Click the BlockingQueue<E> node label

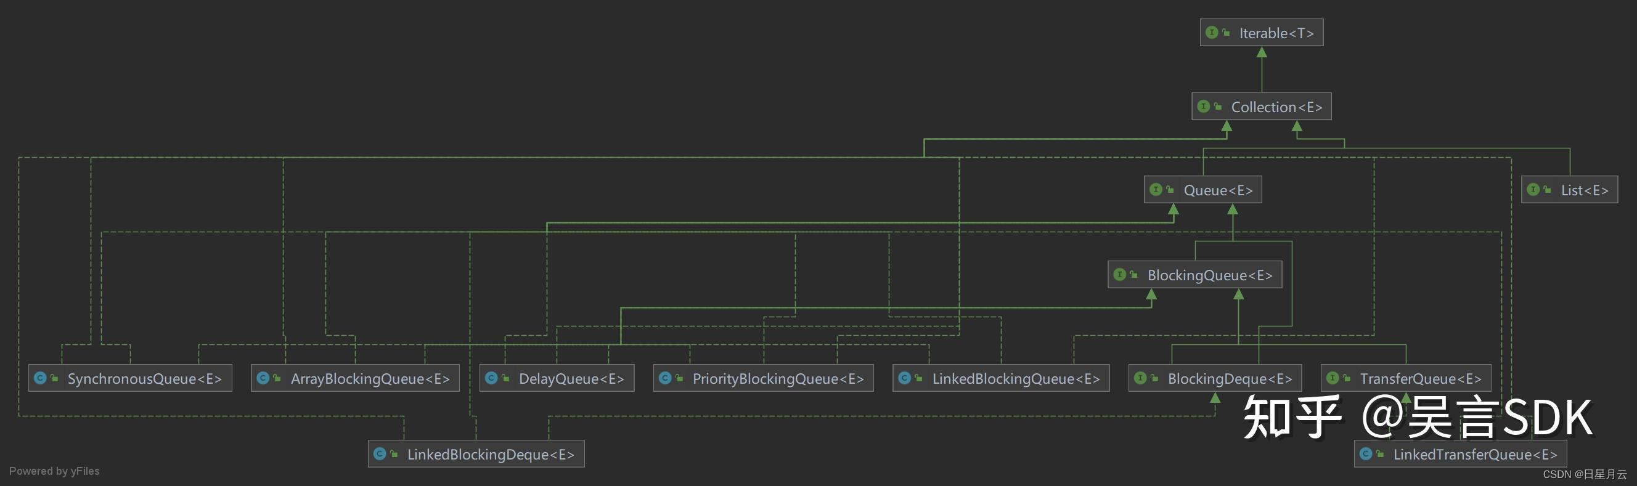tap(1210, 275)
